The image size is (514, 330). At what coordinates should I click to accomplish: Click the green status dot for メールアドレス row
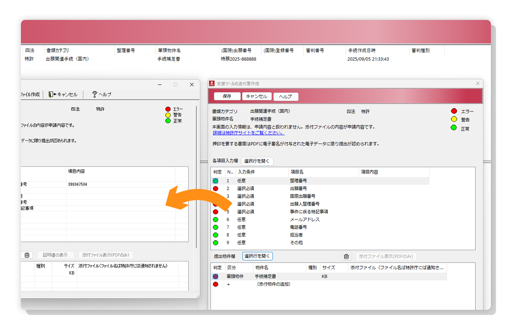tap(216, 219)
